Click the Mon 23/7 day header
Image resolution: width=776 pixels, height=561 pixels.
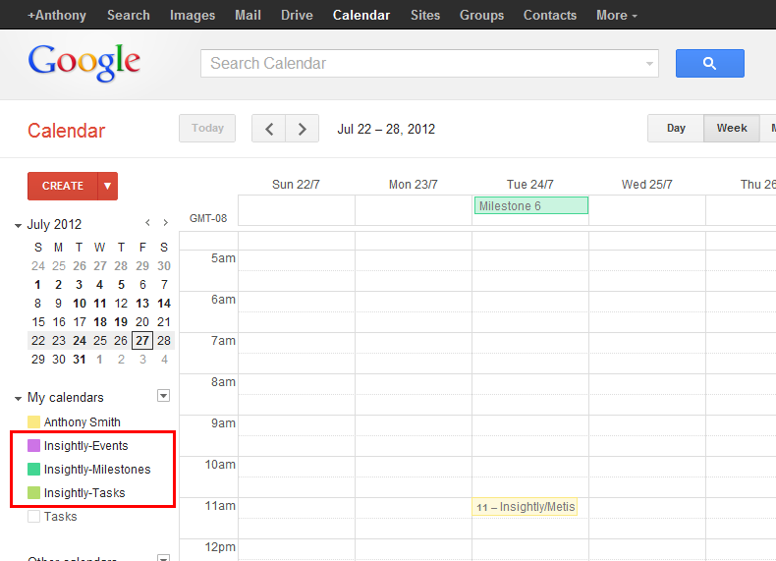tap(414, 185)
